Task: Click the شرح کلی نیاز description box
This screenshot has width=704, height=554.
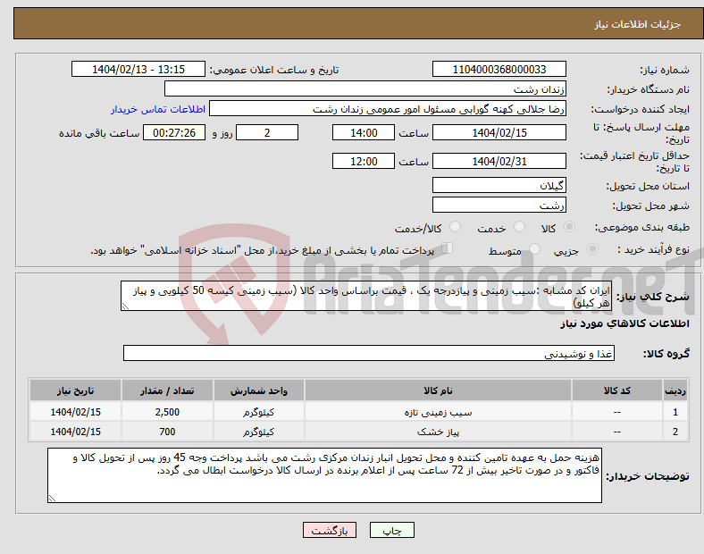Action: click(x=366, y=296)
